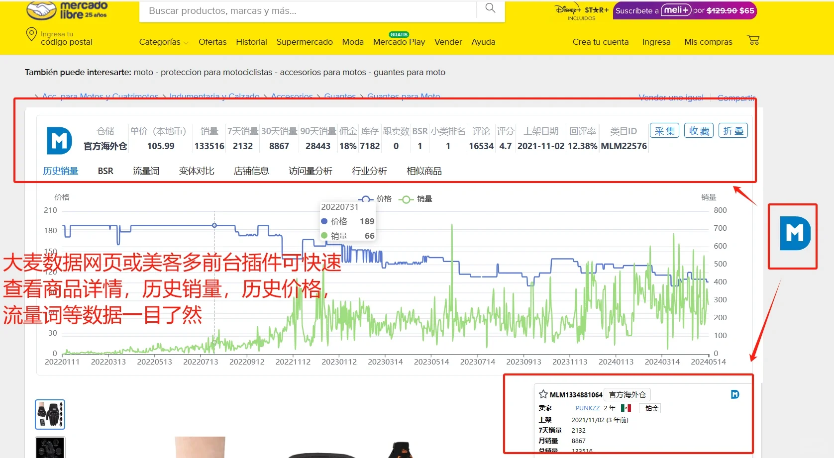Click the review rate 12.38%

tap(583, 146)
